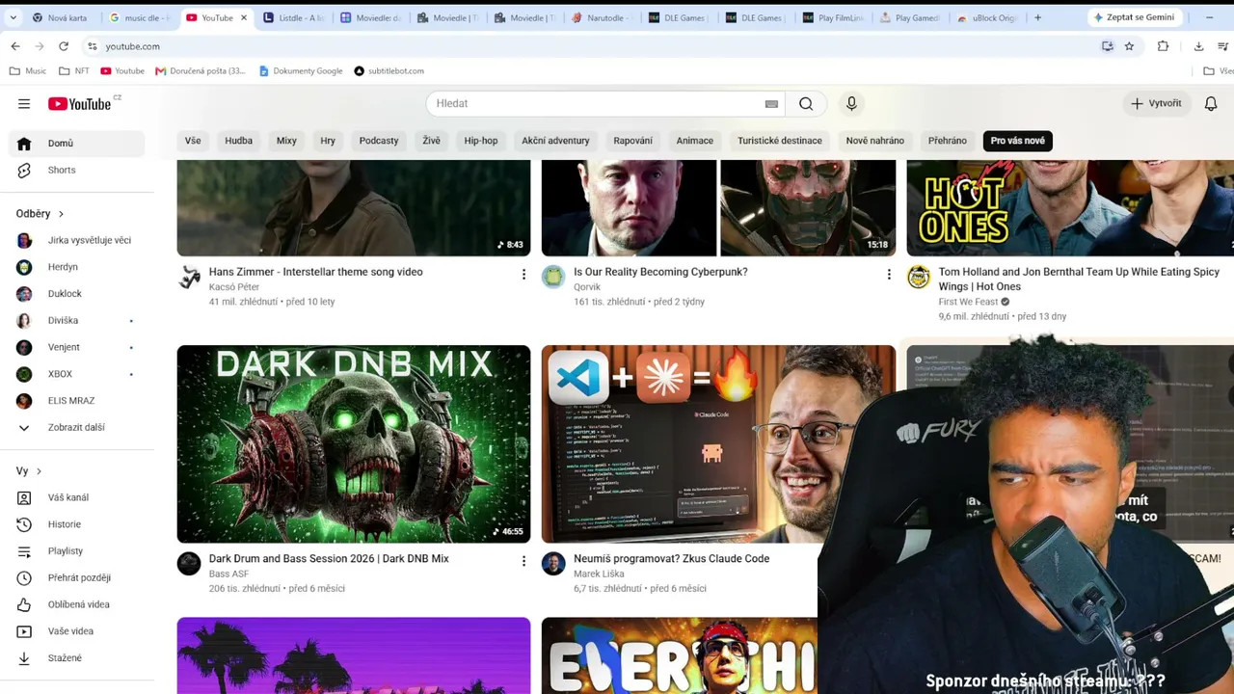Reload the page with the refresh icon
The width and height of the screenshot is (1234, 694).
coord(64,46)
